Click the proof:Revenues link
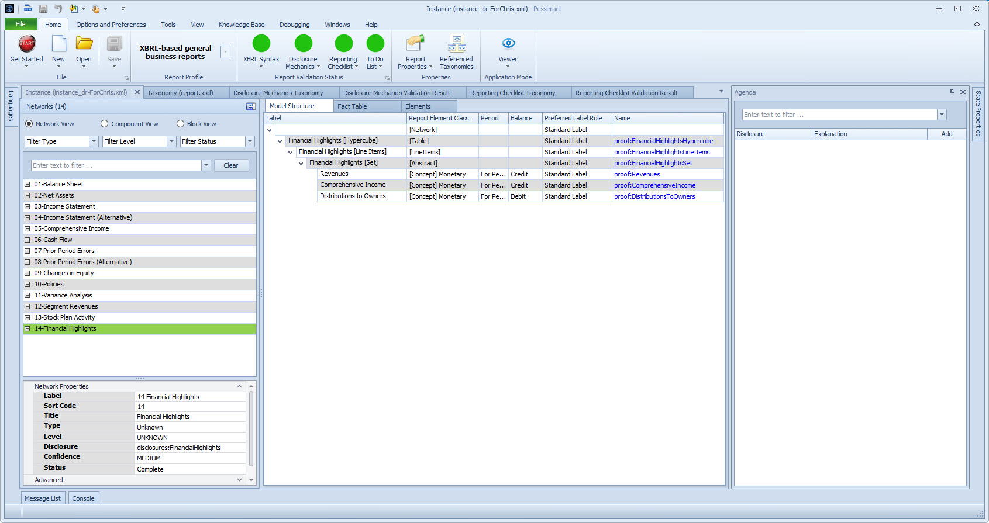The width and height of the screenshot is (989, 523). 637,174
